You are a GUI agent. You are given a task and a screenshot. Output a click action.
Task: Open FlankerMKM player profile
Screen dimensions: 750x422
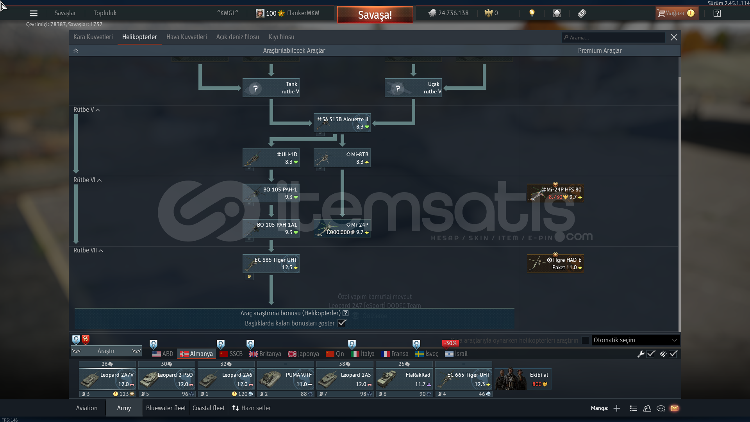click(x=287, y=13)
